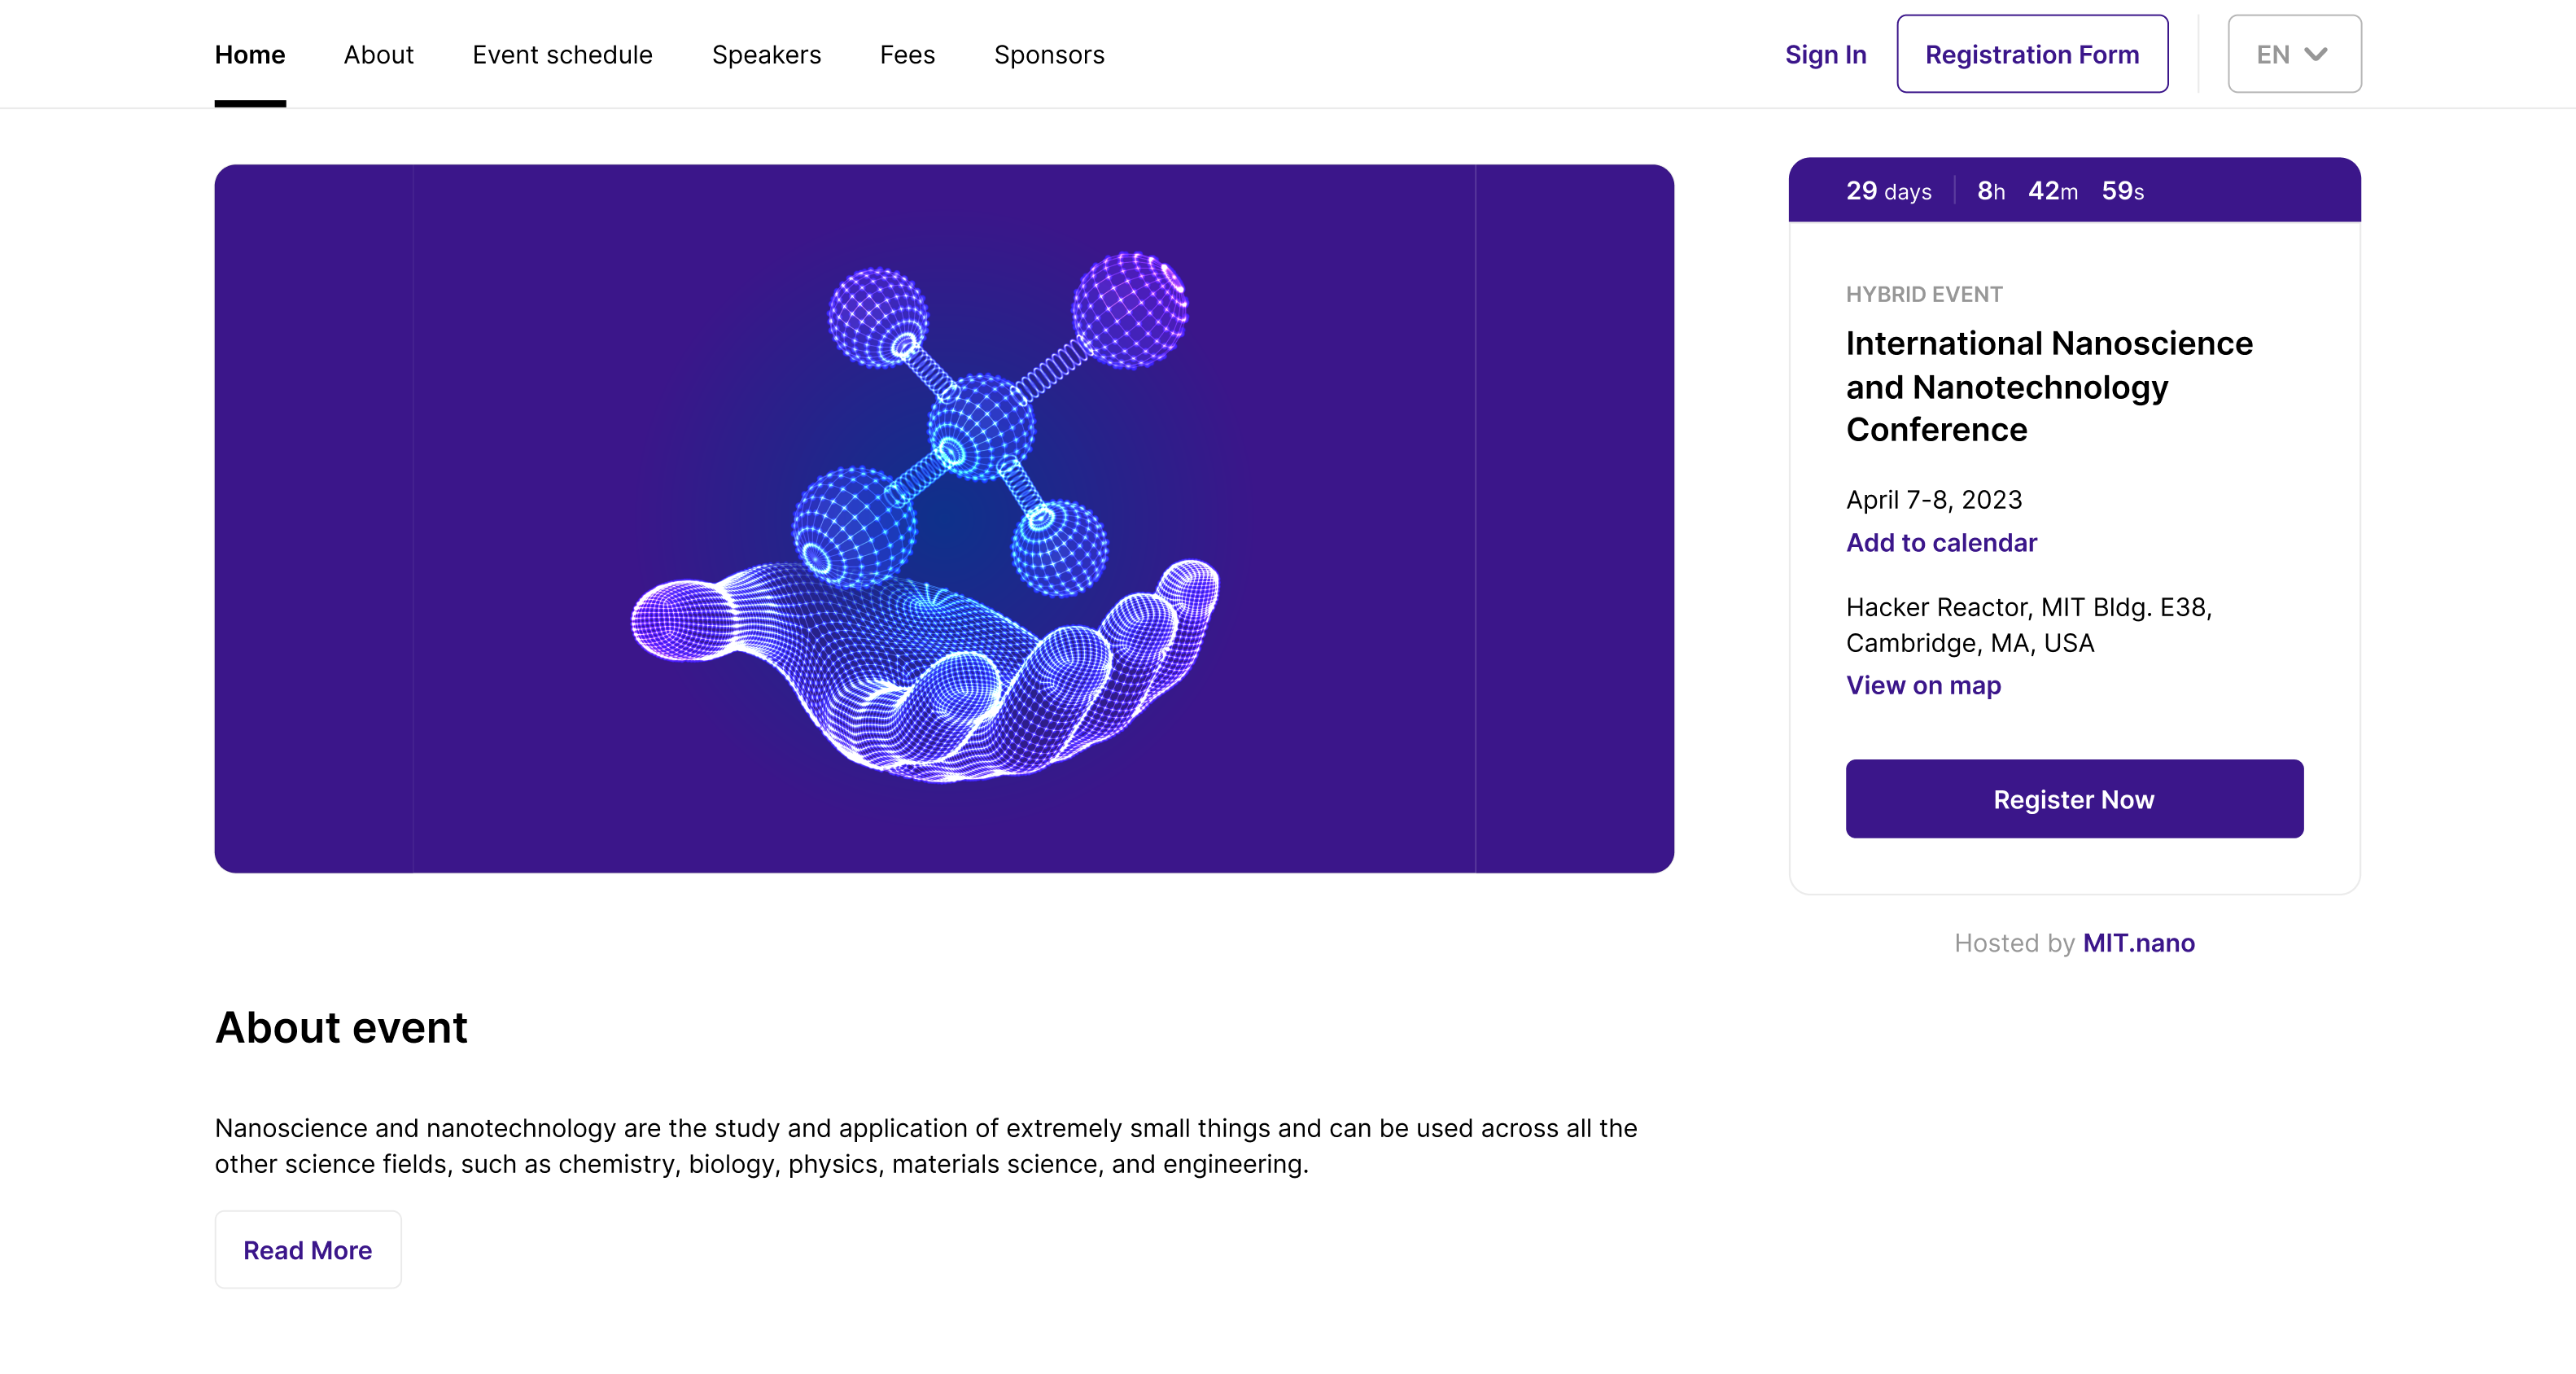
Task: View the Speakers page
Action: [x=766, y=55]
